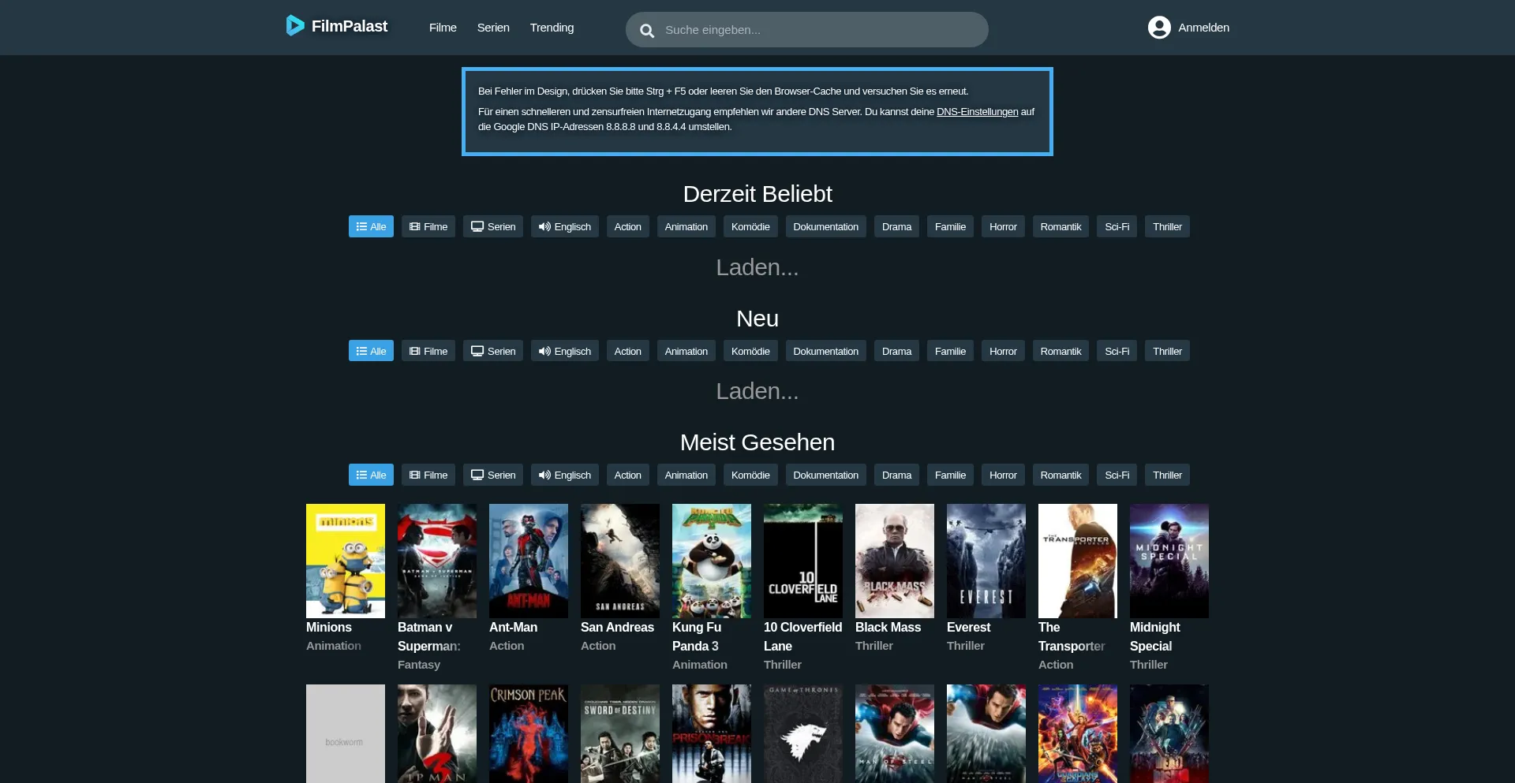Filter Meist Gesehen by Sci-Fi
This screenshot has width=1515, height=783.
(x=1117, y=475)
